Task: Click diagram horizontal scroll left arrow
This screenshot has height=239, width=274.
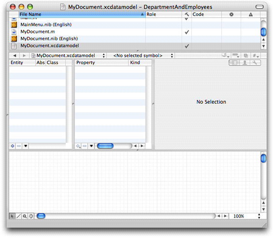Action: click(219, 216)
